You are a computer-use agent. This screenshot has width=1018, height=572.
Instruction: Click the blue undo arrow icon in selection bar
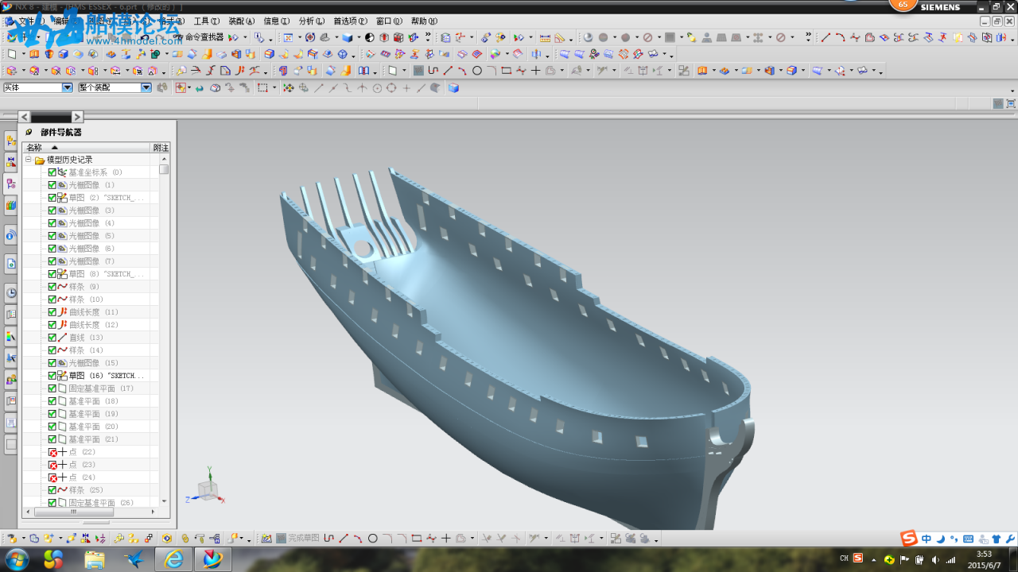[x=200, y=88]
